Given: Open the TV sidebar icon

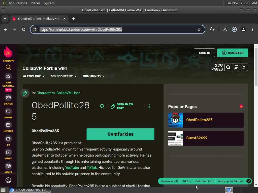Looking at the screenshot, I should tap(8, 139).
